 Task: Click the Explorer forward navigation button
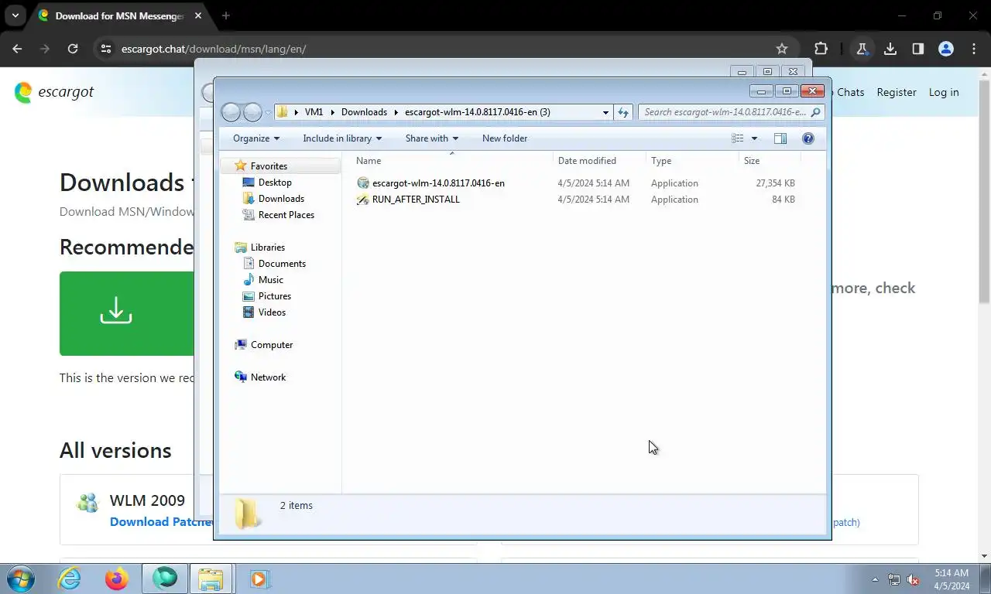point(253,112)
